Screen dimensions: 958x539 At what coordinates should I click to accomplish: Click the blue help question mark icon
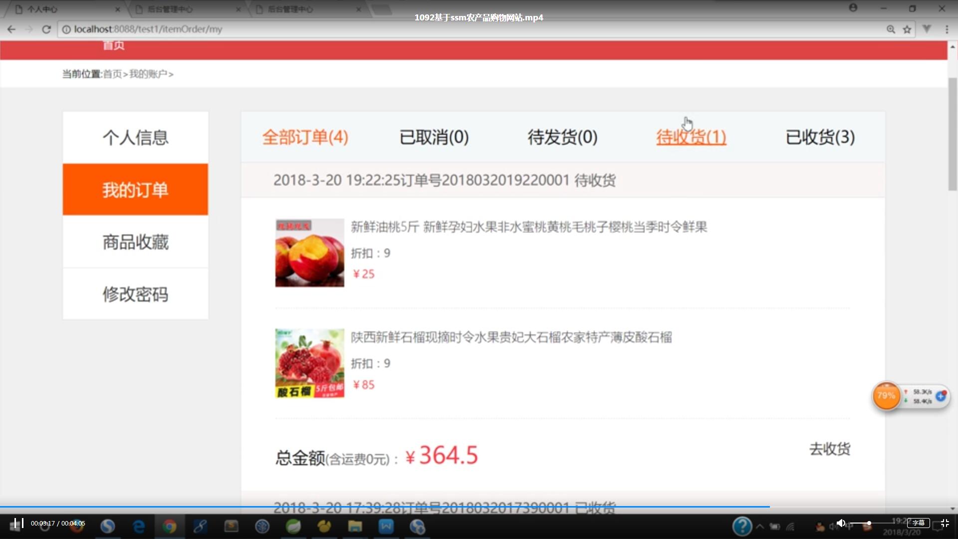[x=742, y=526]
